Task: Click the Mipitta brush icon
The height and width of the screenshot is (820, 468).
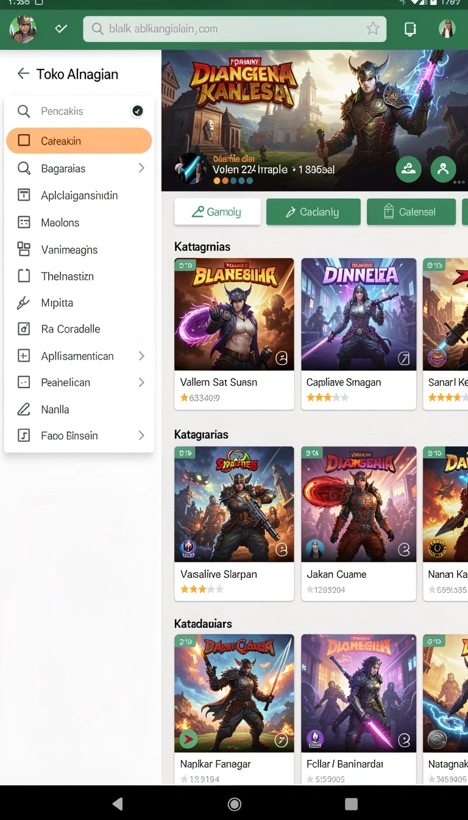Action: [x=23, y=303]
